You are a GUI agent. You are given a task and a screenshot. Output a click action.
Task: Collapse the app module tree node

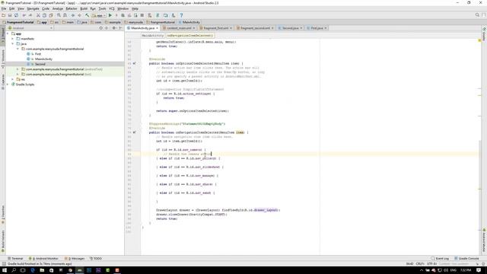tap(8, 33)
